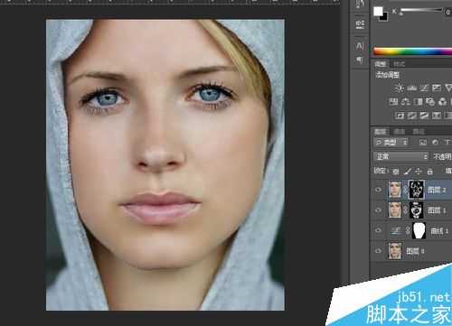Open the Character panel (A| icon)
The height and width of the screenshot is (326, 452).
coord(360,46)
